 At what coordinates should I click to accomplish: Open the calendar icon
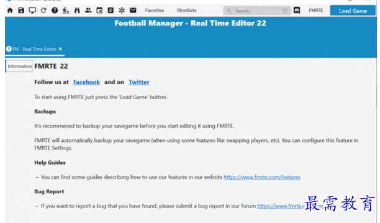[x=99, y=11]
